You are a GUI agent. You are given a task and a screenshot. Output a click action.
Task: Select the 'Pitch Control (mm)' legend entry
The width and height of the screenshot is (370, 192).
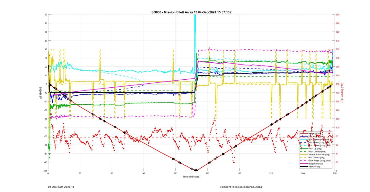(x=317, y=152)
